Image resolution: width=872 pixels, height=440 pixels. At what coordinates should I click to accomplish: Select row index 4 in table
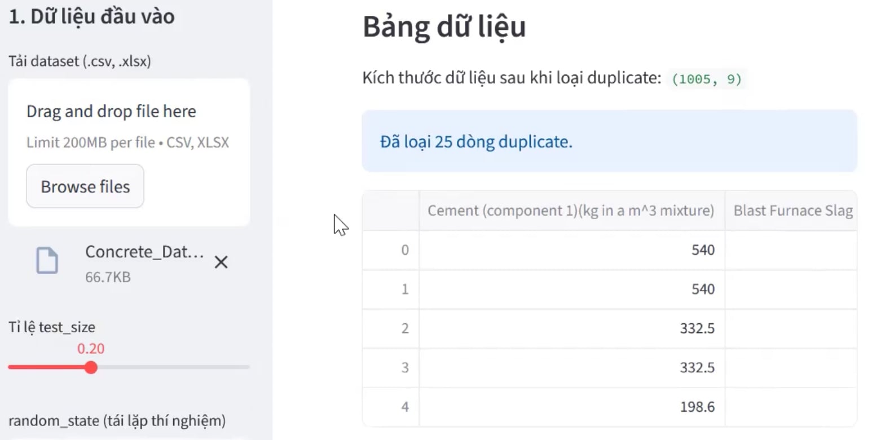(x=404, y=407)
